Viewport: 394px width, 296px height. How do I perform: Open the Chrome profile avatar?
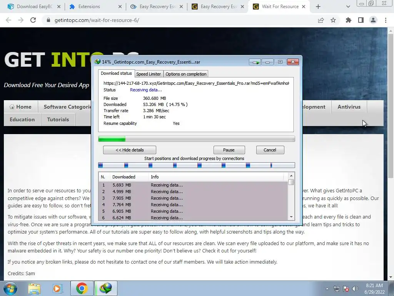[373, 20]
